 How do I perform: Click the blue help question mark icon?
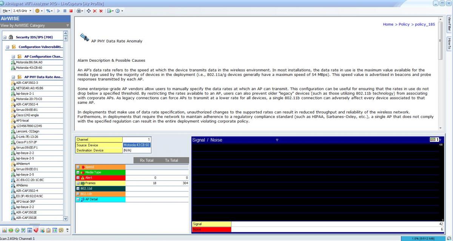click(x=117, y=11)
